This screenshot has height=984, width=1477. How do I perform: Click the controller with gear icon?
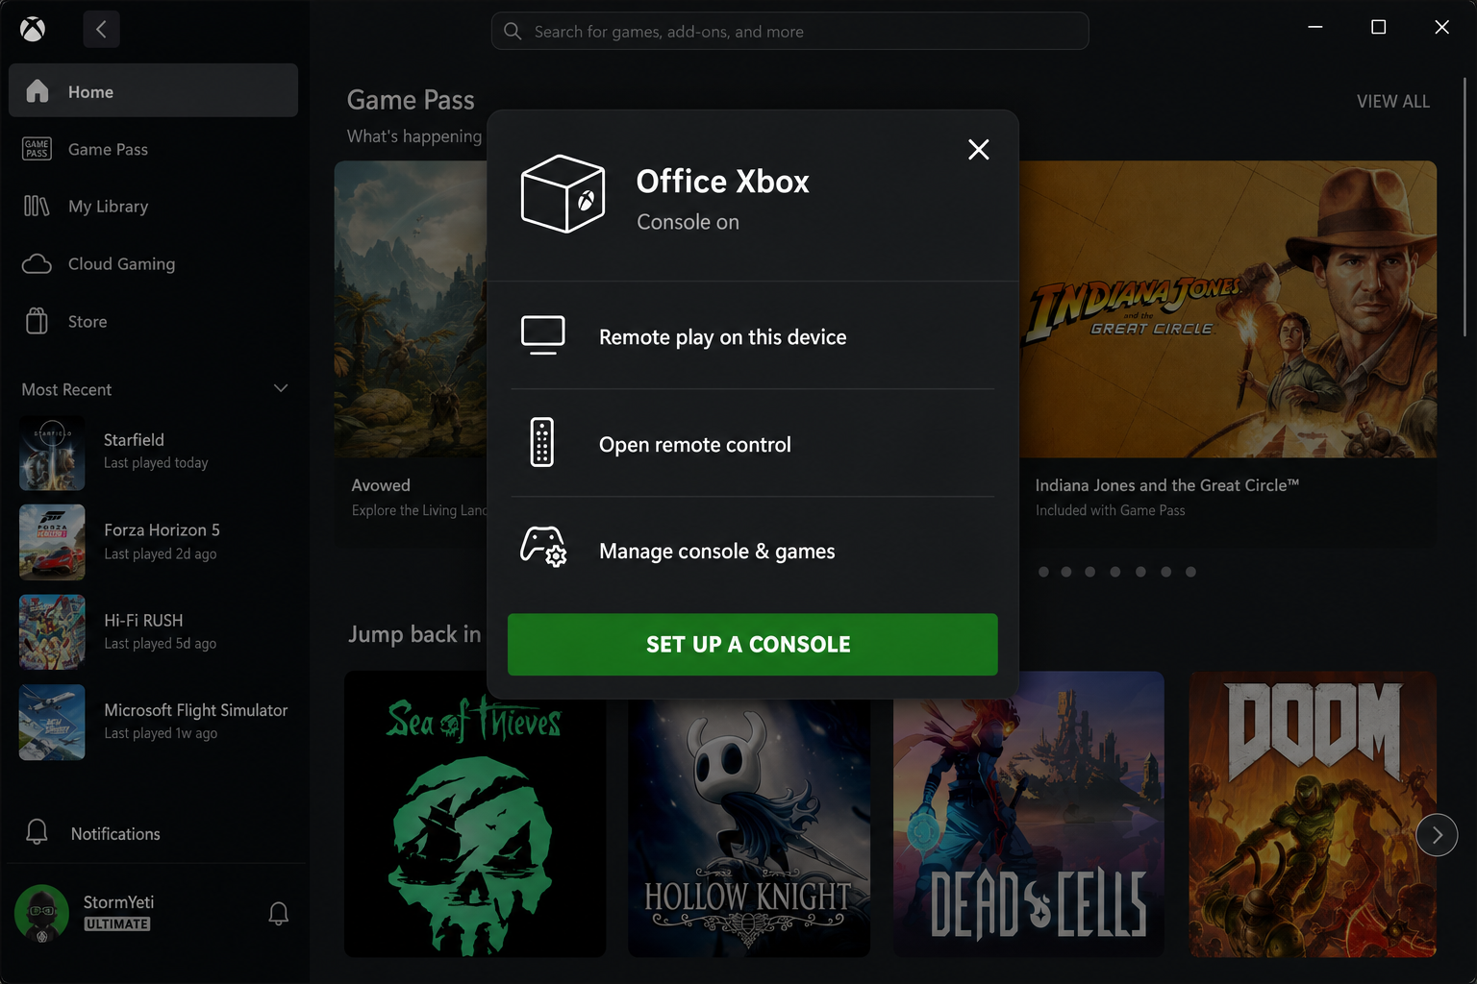[x=543, y=547]
